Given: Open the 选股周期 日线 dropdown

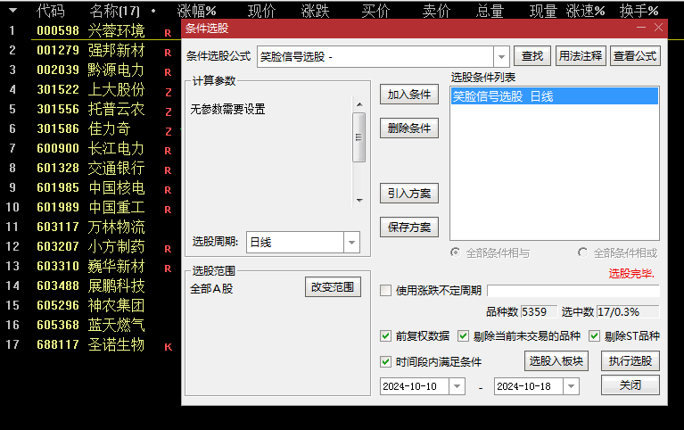Looking at the screenshot, I should coord(351,243).
